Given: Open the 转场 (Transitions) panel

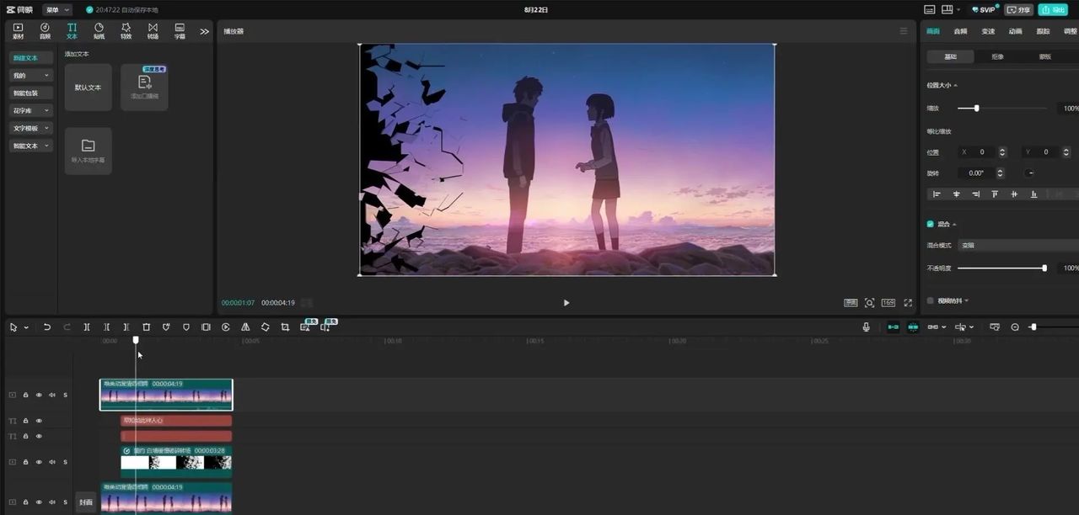Looking at the screenshot, I should (x=153, y=31).
